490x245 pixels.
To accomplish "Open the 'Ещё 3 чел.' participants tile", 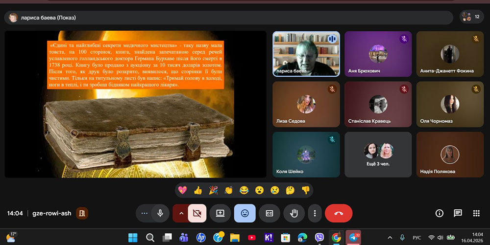I will point(377,155).
